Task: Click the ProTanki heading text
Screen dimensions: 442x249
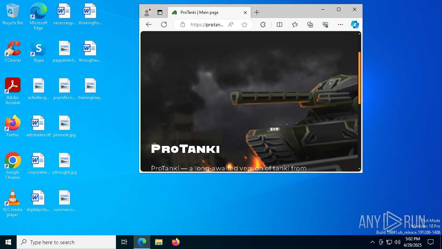Action: pyautogui.click(x=185, y=149)
